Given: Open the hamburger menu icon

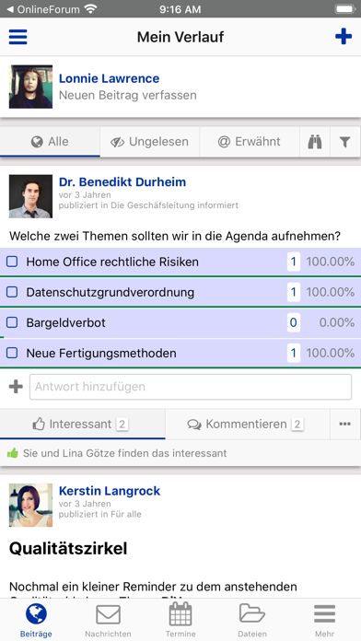Looking at the screenshot, I should (x=18, y=37).
